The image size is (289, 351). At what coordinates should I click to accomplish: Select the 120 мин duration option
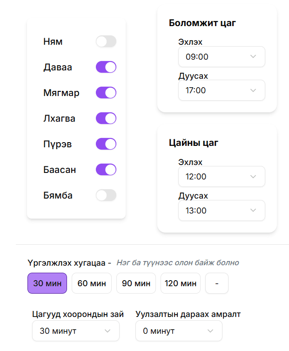(181, 283)
